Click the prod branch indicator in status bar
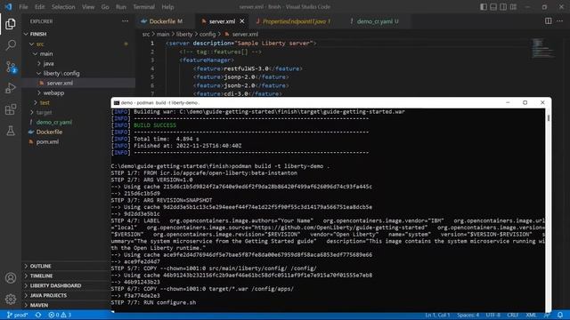The width and height of the screenshot is (570, 320). 17,315
